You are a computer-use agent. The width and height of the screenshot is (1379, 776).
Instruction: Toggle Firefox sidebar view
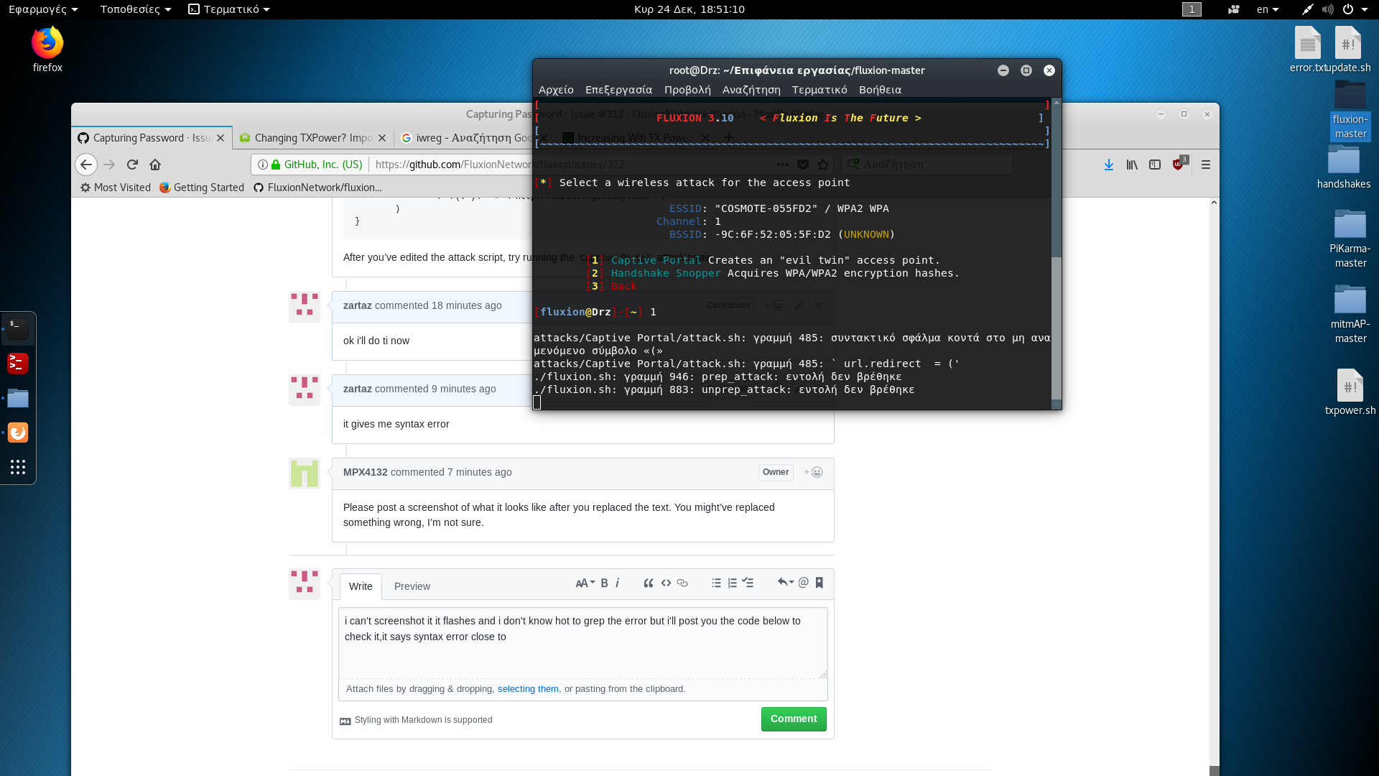click(1155, 165)
